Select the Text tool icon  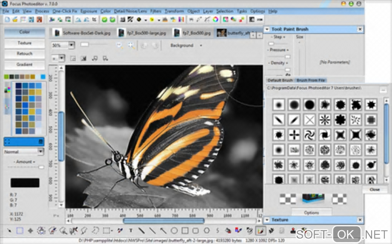point(131,231)
